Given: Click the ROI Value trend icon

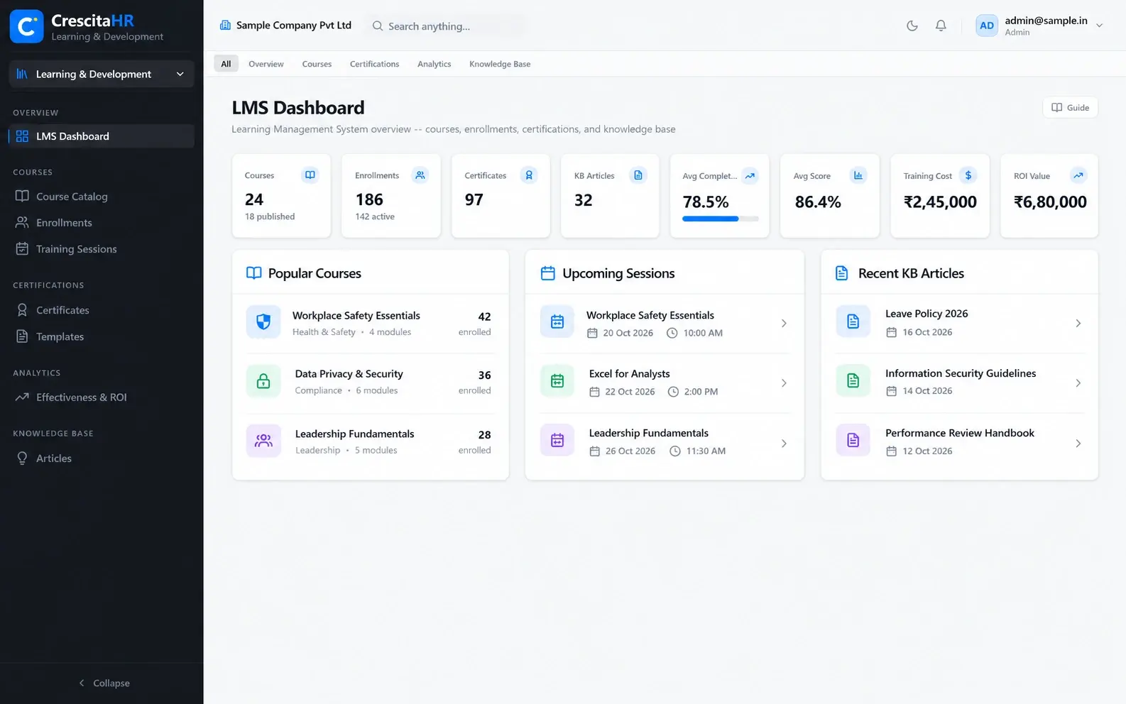Looking at the screenshot, I should click(1078, 175).
